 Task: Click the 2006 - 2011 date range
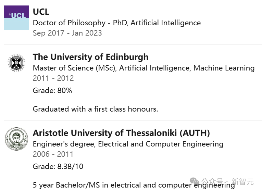pos(53,154)
